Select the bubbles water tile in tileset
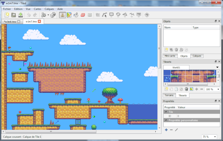Viewport: 223px width, 141px height. coord(167,79)
